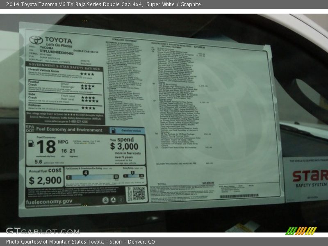
Task: Click the Fuel Economy and Environment heading
Action: 69,130
